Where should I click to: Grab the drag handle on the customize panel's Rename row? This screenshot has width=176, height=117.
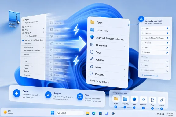(142, 52)
